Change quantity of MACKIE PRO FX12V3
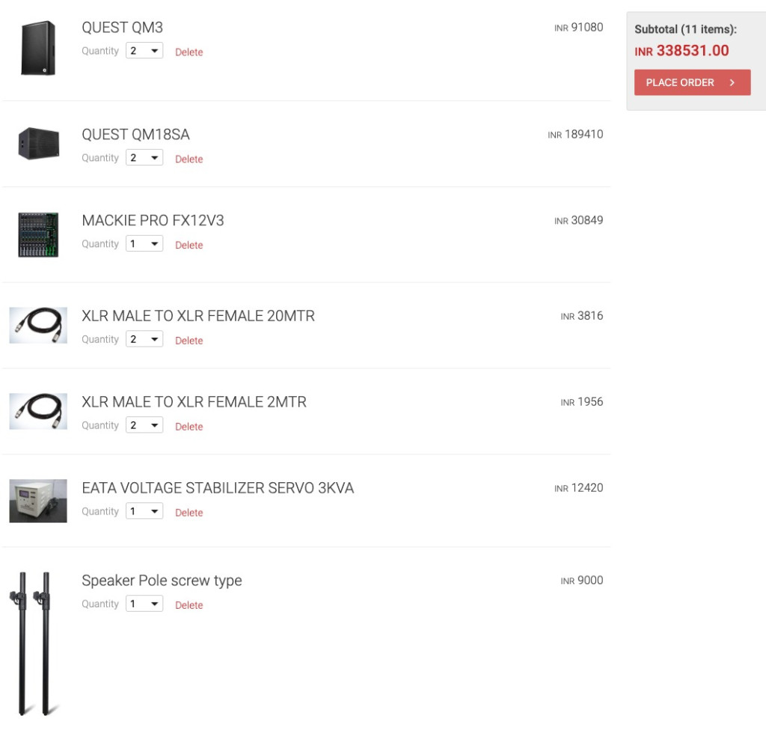 [x=144, y=244]
